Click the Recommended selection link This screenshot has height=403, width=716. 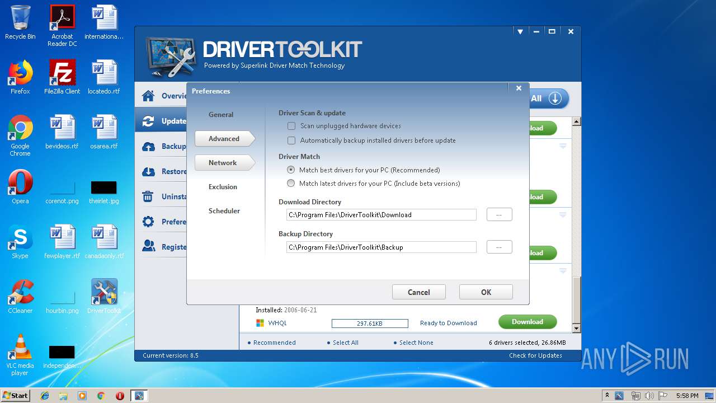(x=274, y=343)
